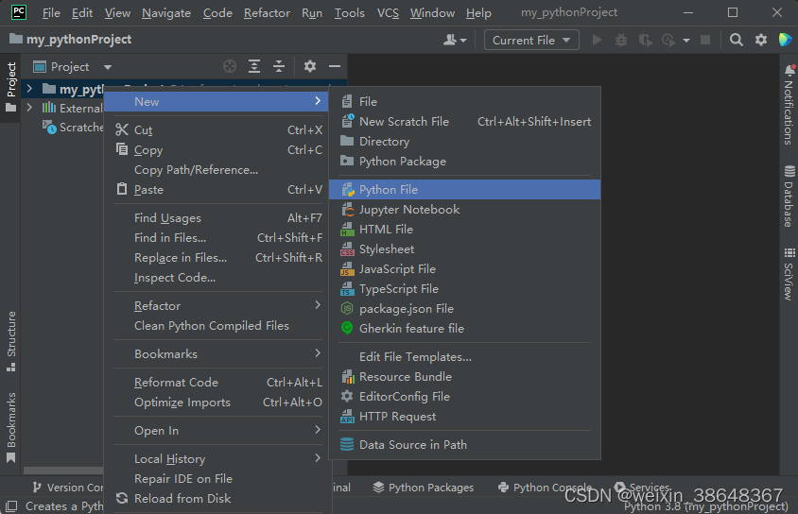Viewport: 798px width, 514px height.
Task: Click the JetBrains Toolbox colorful icon
Action: pyautogui.click(x=785, y=40)
